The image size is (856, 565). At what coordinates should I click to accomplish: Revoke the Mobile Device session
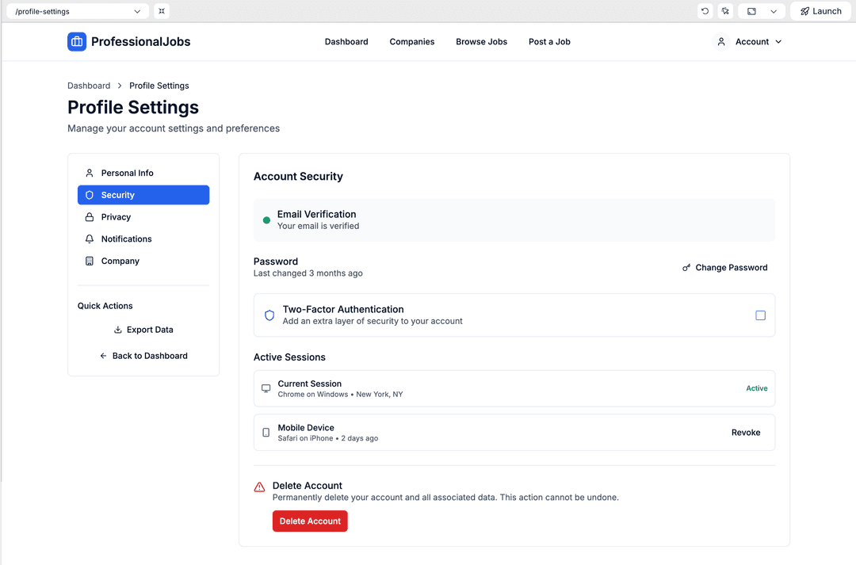click(x=745, y=433)
